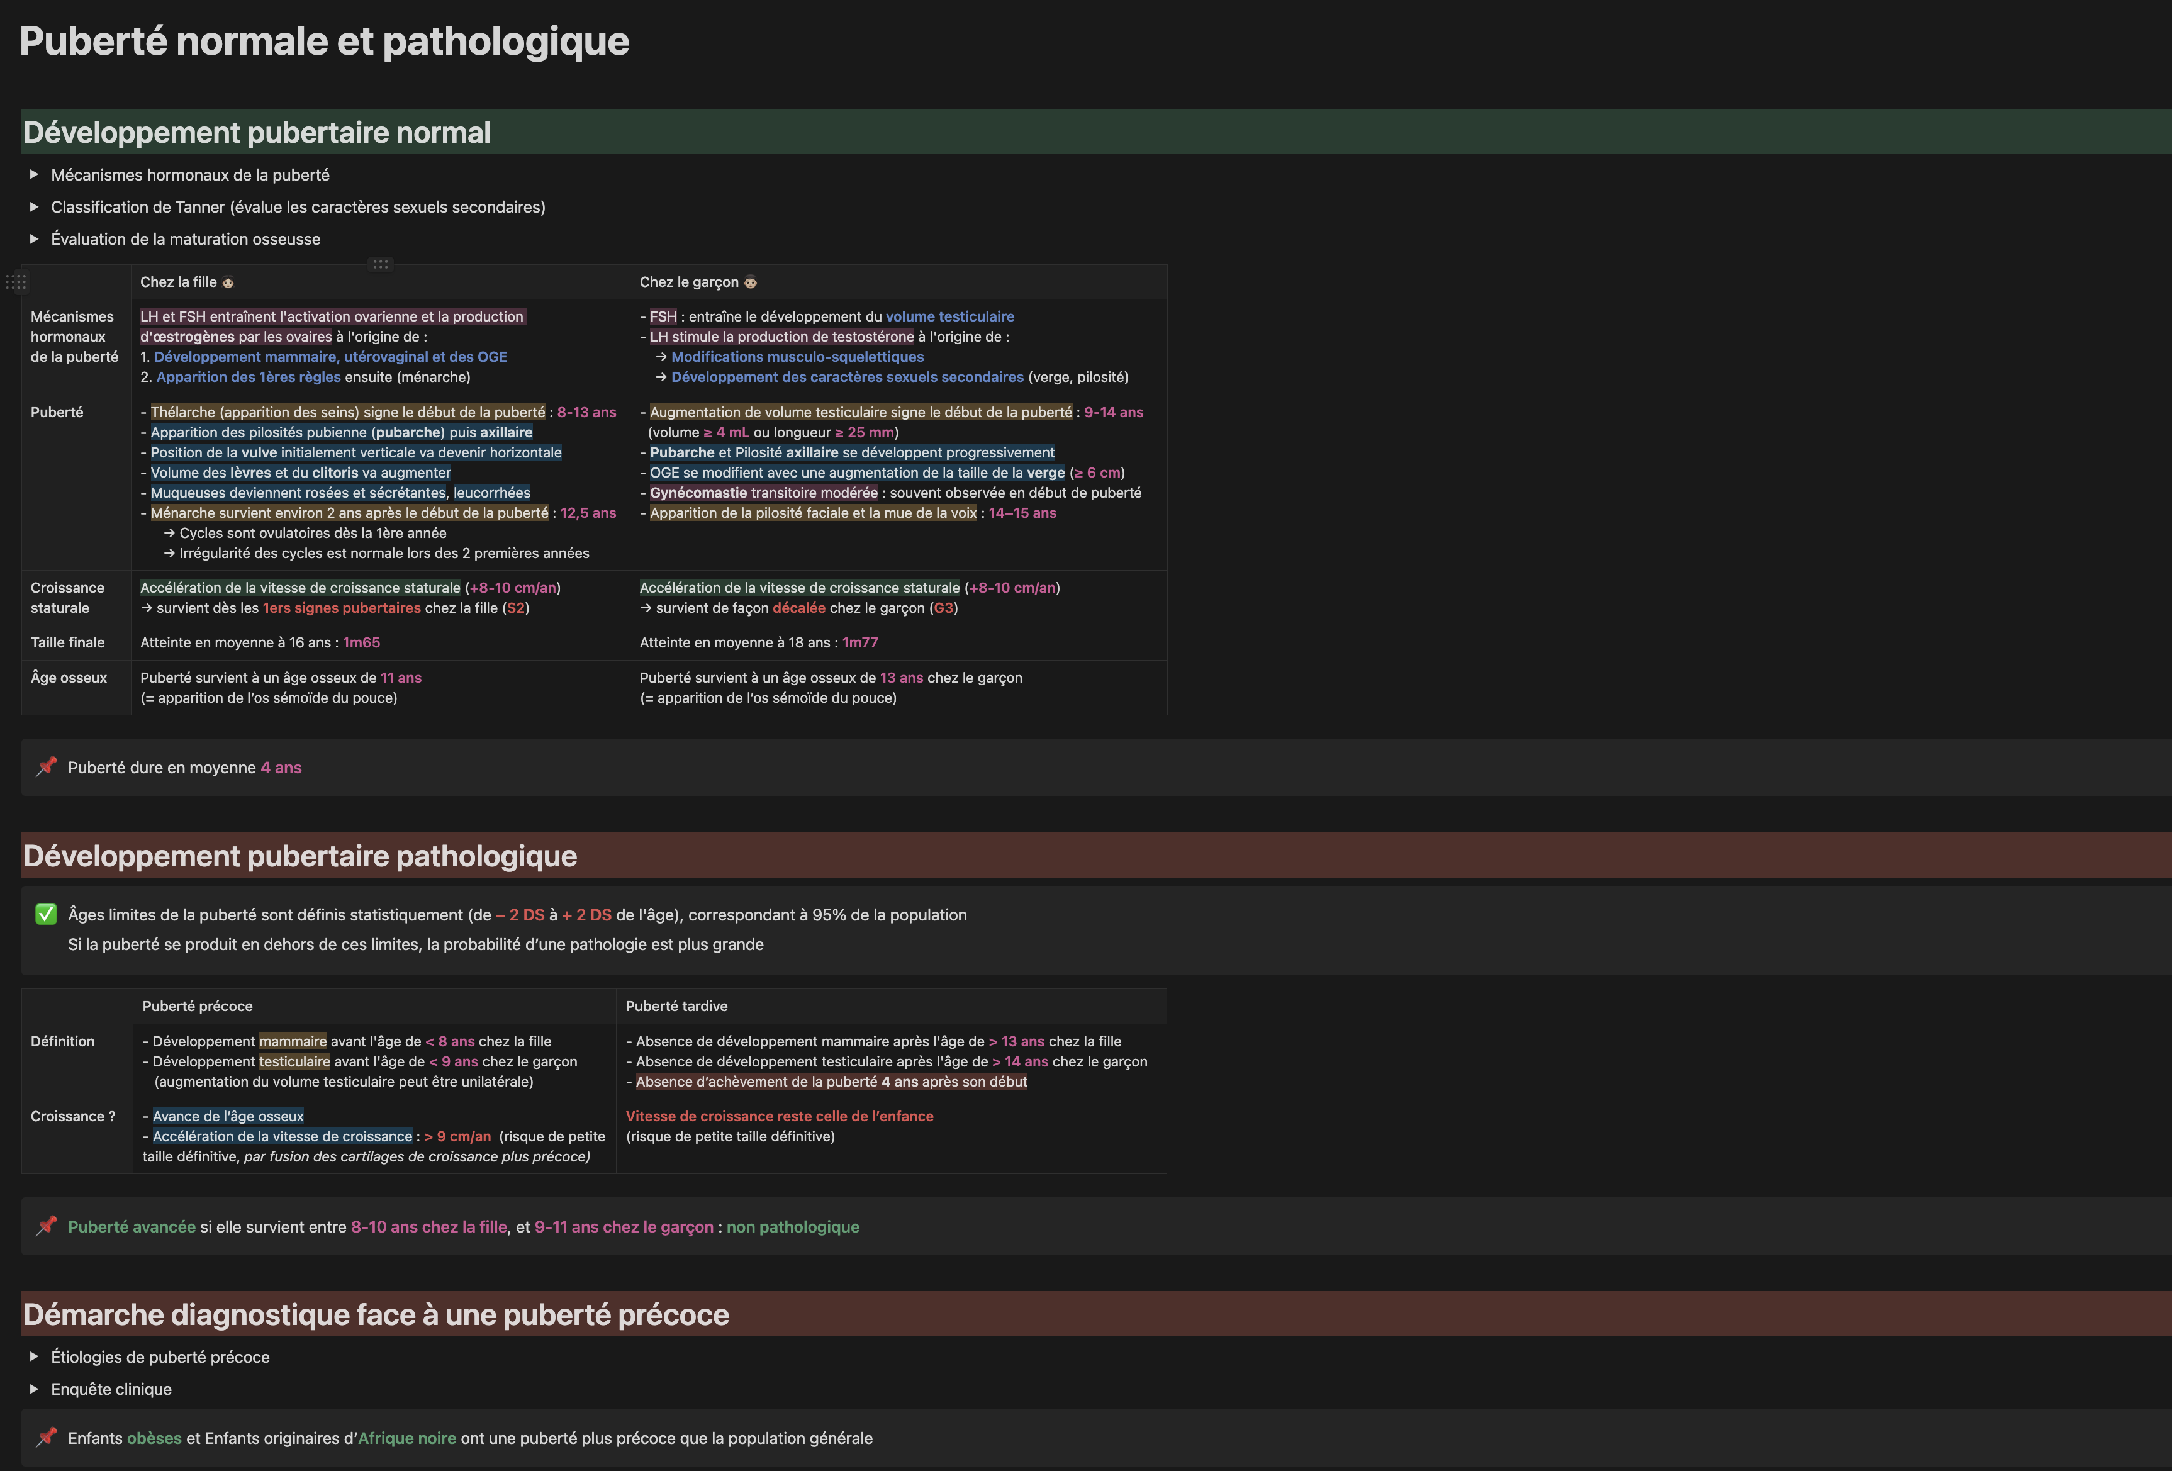2172x1471 pixels.
Task: Expand "Étiologies de puberté précoce" toggle
Action: [35, 1356]
